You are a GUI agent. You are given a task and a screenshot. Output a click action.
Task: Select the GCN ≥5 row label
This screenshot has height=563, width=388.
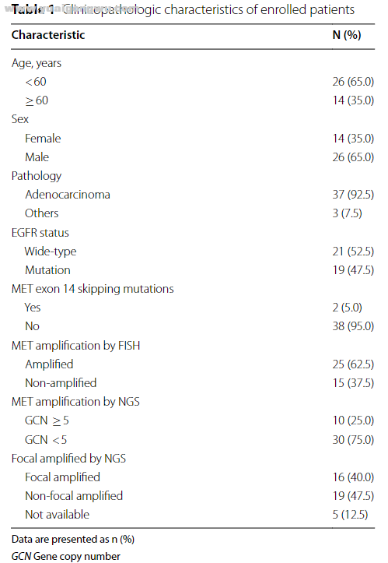[47, 420]
